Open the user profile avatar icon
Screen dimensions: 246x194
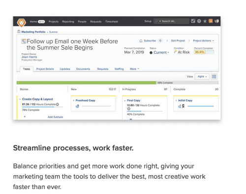216,21
